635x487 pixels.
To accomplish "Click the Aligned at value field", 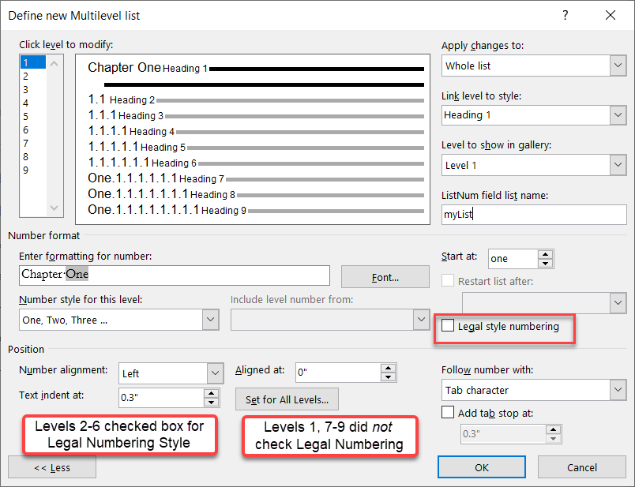I will pos(338,373).
